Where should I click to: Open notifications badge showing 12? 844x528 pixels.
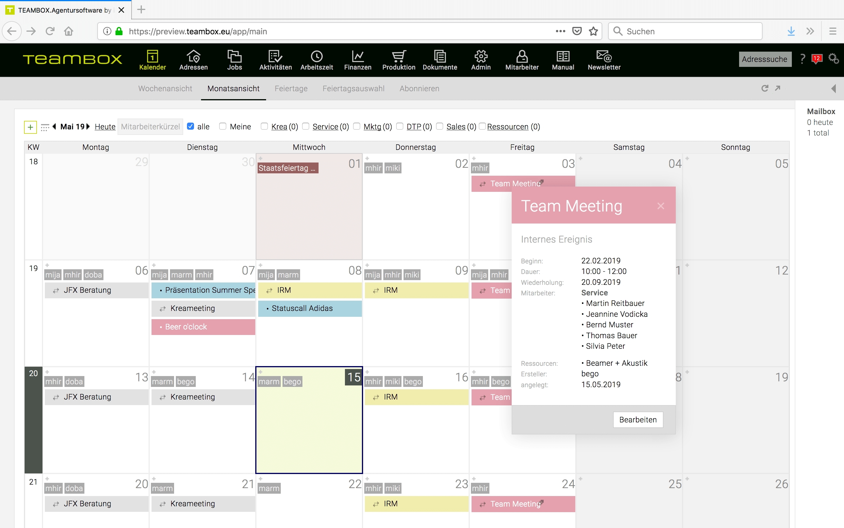point(816,59)
